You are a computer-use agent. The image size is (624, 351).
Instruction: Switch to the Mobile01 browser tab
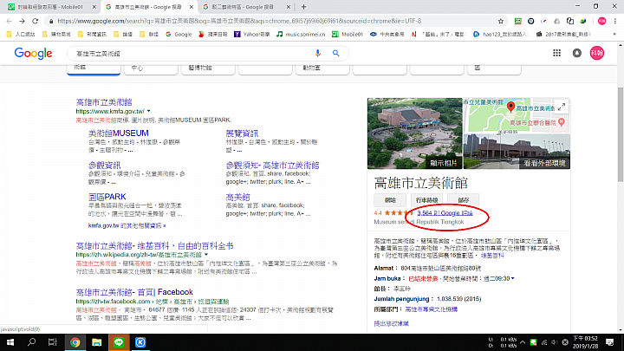51,7
